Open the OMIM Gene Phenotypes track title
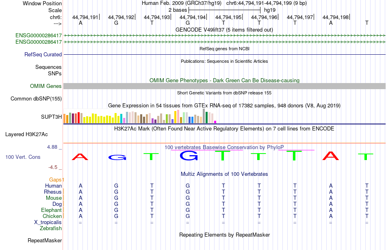 (224, 80)
